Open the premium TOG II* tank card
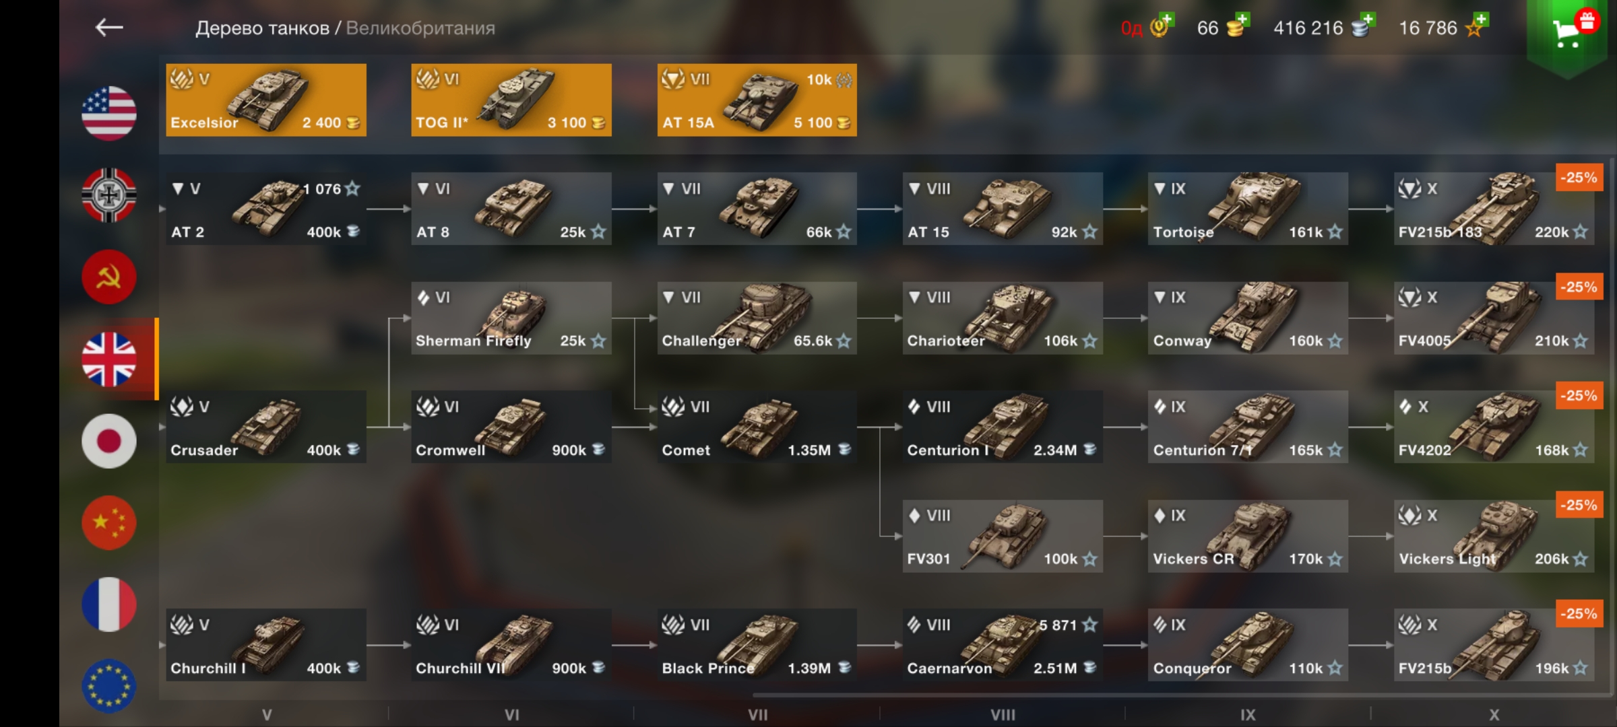Image resolution: width=1617 pixels, height=727 pixels. (x=511, y=100)
